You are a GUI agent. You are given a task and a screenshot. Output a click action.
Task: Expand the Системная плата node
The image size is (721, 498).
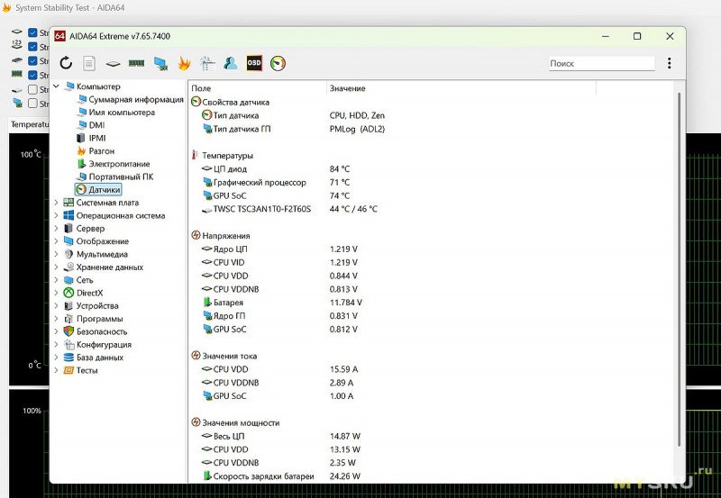tap(57, 202)
